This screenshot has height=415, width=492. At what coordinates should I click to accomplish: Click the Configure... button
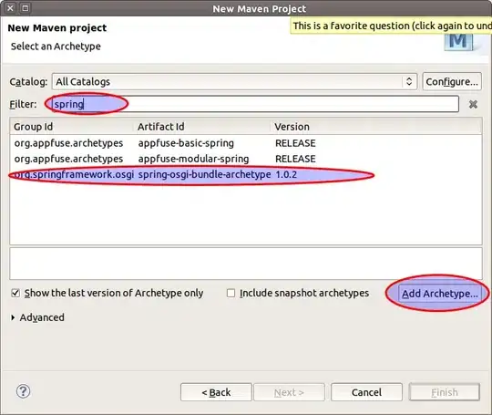click(452, 82)
